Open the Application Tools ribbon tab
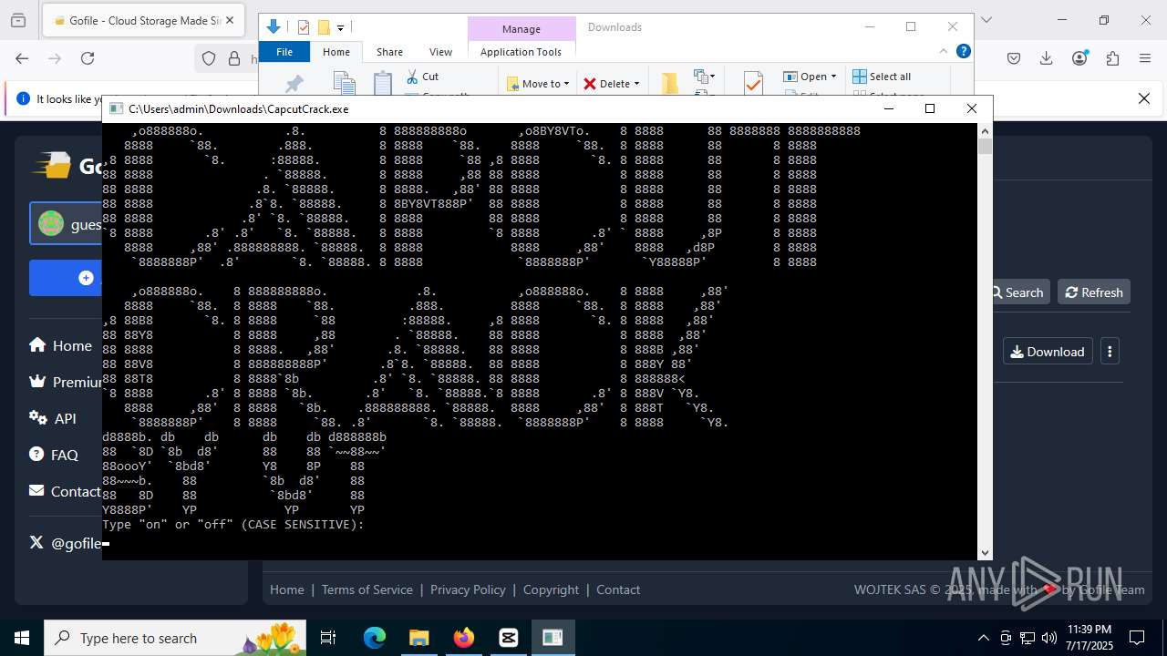The image size is (1167, 656). [522, 52]
